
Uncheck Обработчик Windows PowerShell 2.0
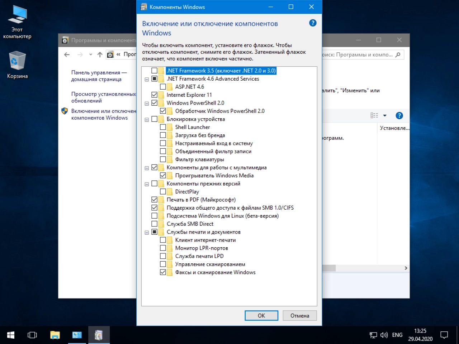click(163, 111)
